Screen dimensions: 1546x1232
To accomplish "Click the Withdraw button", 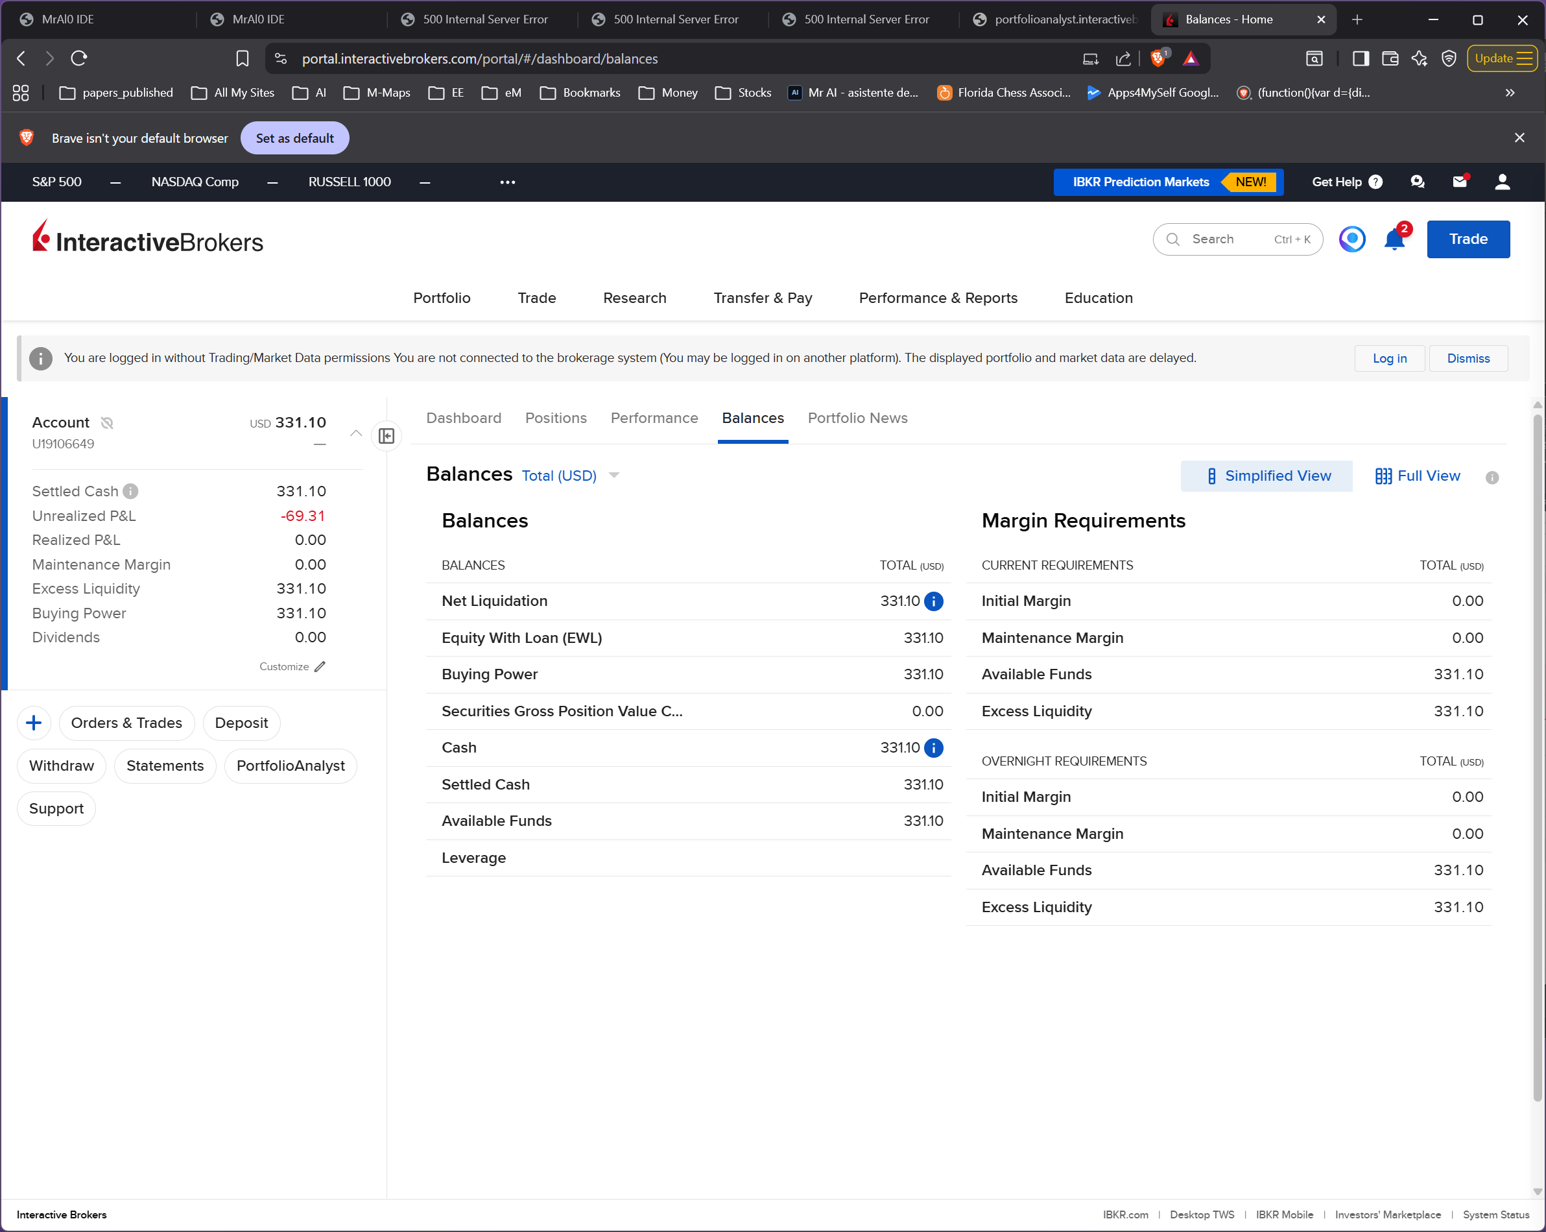I will pyautogui.click(x=62, y=766).
